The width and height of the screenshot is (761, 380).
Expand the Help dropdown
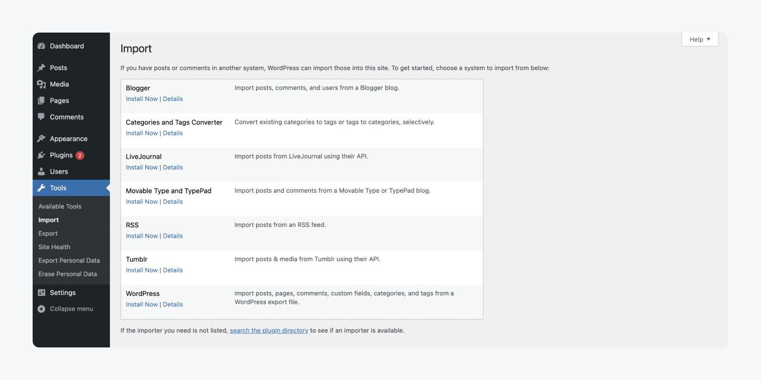point(700,39)
